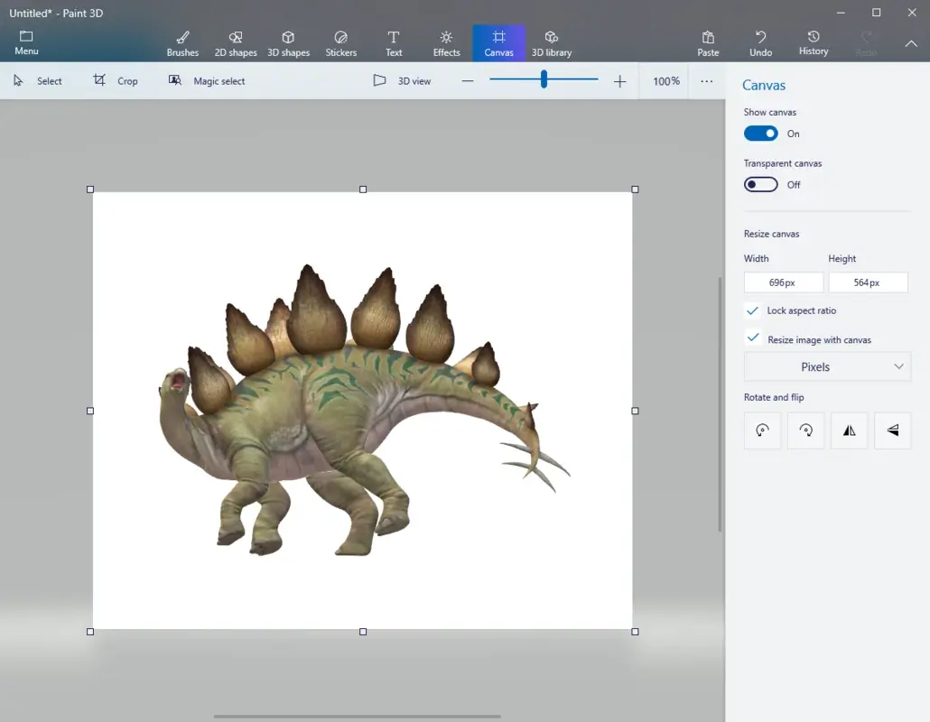The image size is (930, 722).
Task: Uncheck Lock aspect ratio
Action: click(752, 310)
